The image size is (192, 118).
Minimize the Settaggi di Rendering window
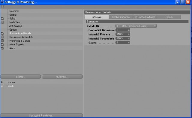(178, 2)
